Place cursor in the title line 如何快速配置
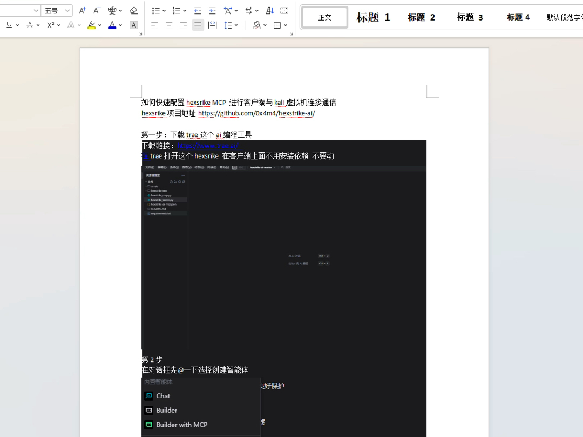Image resolution: width=583 pixels, height=437 pixels. (x=239, y=103)
